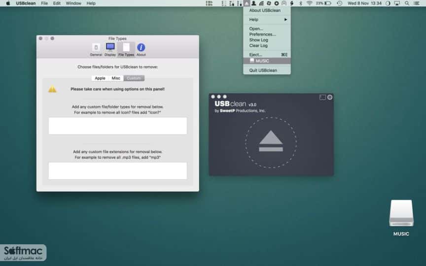Switch to the Misc segment
The width and height of the screenshot is (426, 266).
tap(116, 78)
